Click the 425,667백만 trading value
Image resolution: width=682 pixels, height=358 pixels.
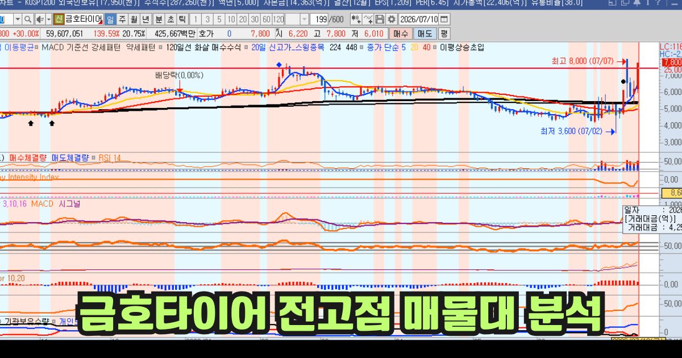click(x=174, y=34)
